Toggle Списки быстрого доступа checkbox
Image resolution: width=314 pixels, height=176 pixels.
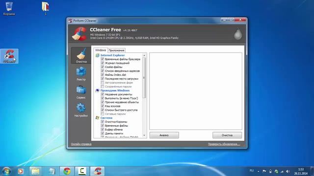click(x=103, y=110)
